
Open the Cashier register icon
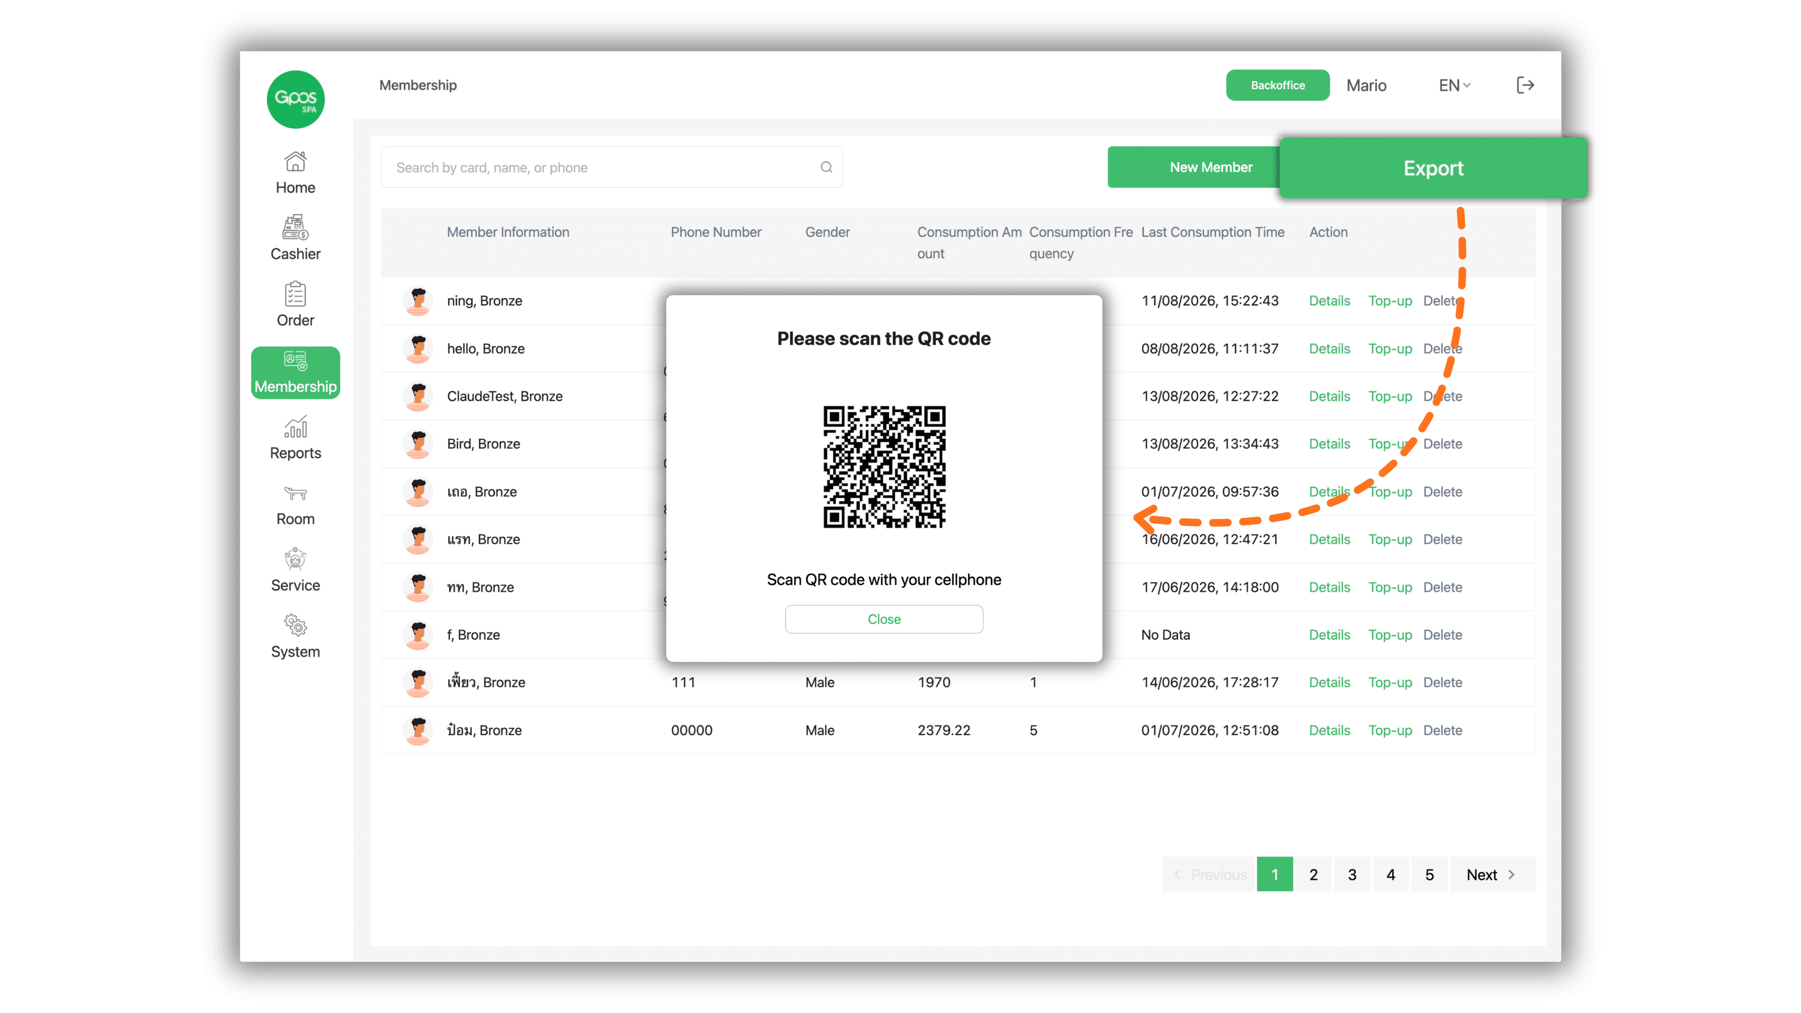[x=295, y=227]
